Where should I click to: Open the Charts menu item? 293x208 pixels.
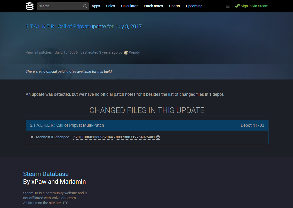pos(174,6)
